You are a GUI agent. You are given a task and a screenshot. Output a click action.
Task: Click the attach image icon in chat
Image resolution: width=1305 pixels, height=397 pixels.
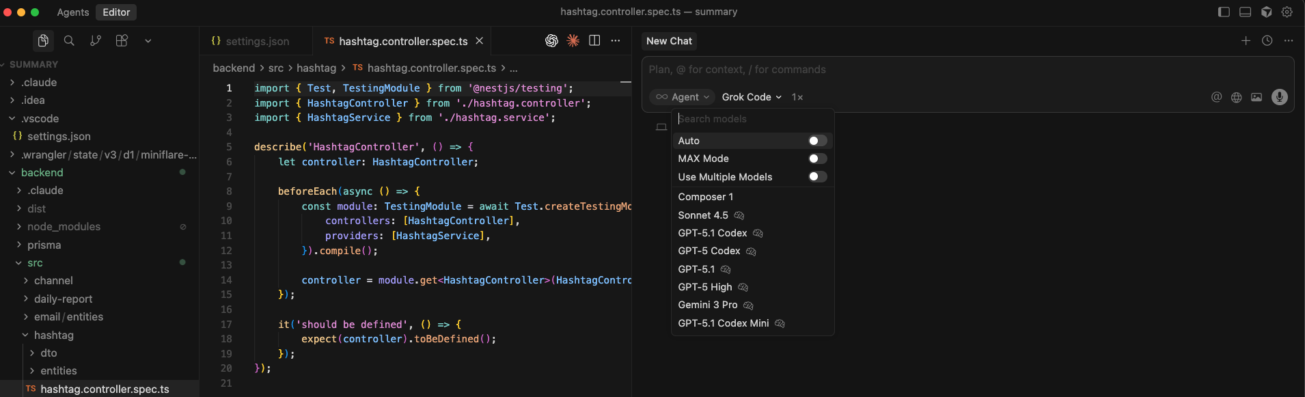tap(1256, 97)
